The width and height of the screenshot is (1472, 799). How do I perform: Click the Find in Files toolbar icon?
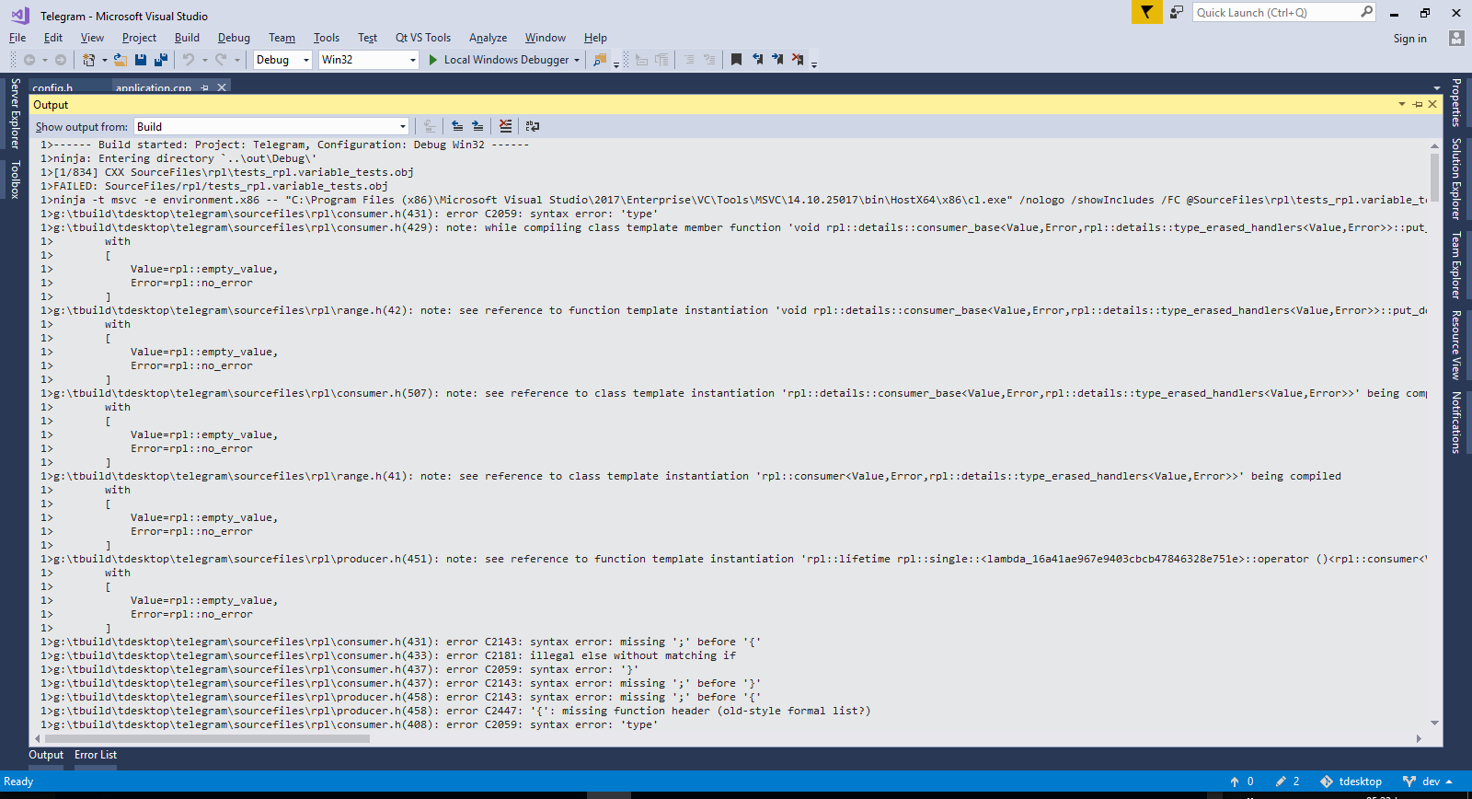click(600, 60)
